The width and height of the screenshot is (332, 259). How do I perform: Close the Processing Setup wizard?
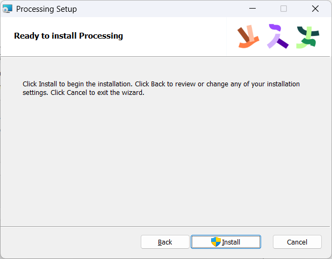[315, 9]
